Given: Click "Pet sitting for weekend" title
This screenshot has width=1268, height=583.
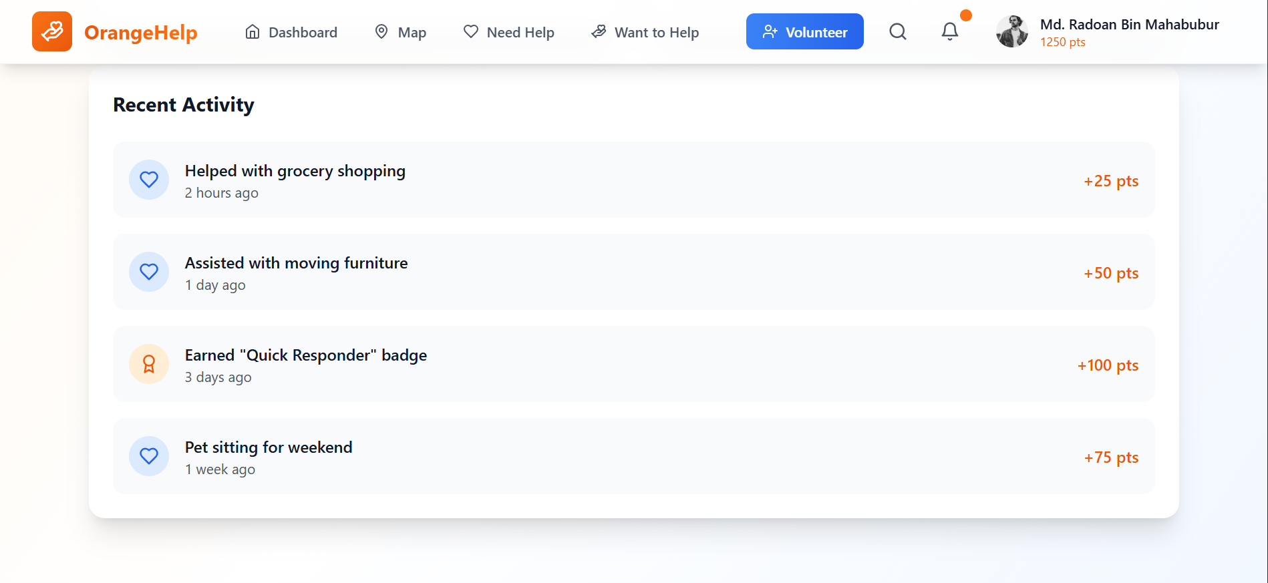Looking at the screenshot, I should click(269, 447).
